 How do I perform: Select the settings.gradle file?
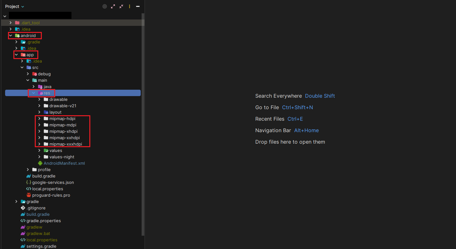[x=41, y=246]
